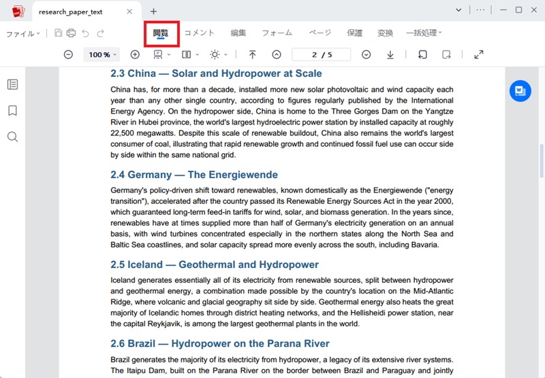Zoom in with the plus icon
545x378 pixels.
135,54
